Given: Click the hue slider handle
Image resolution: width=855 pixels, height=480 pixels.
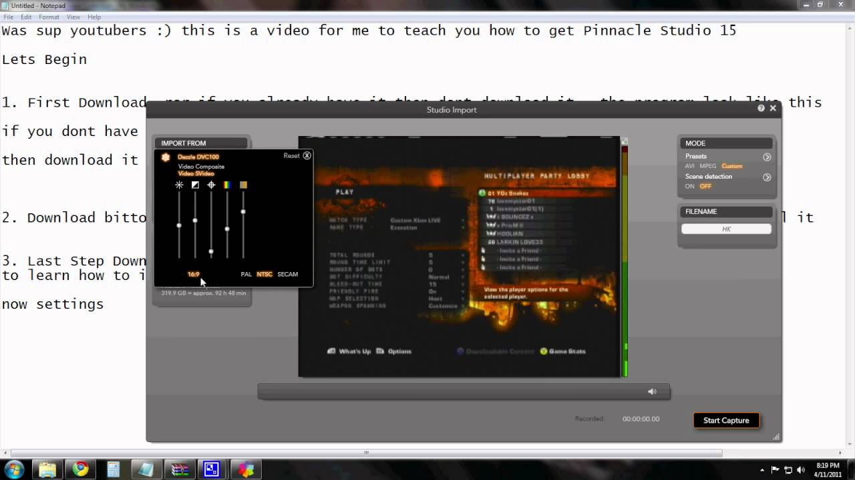Looking at the screenshot, I should [227, 229].
